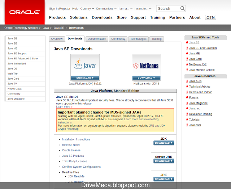Click the red arrow icon beside Forums
Image resolution: width=231 pixels, height=189 pixels.
[x=187, y=97]
